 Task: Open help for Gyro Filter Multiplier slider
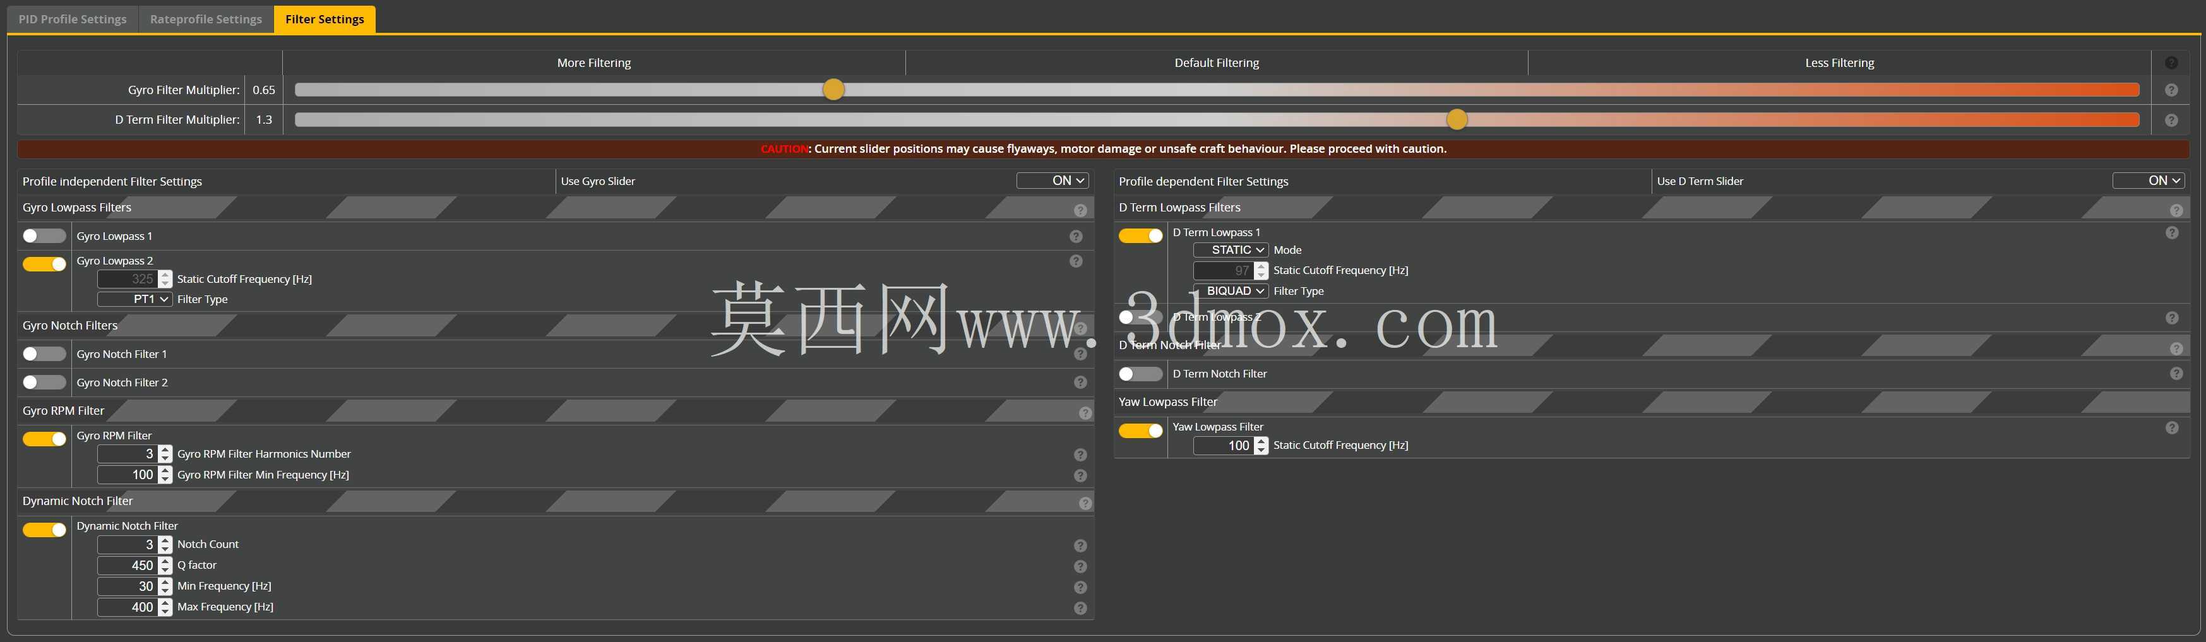(x=2171, y=90)
